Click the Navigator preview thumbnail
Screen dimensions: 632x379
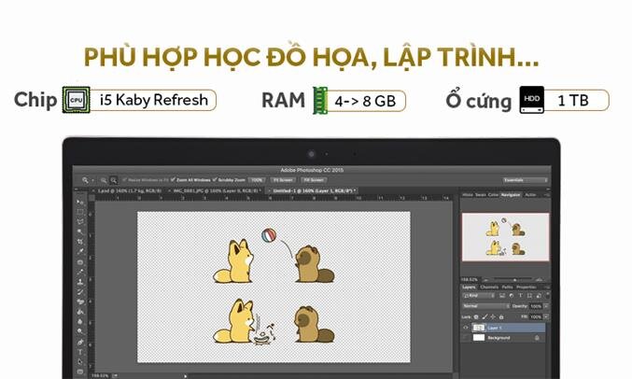[x=504, y=237]
